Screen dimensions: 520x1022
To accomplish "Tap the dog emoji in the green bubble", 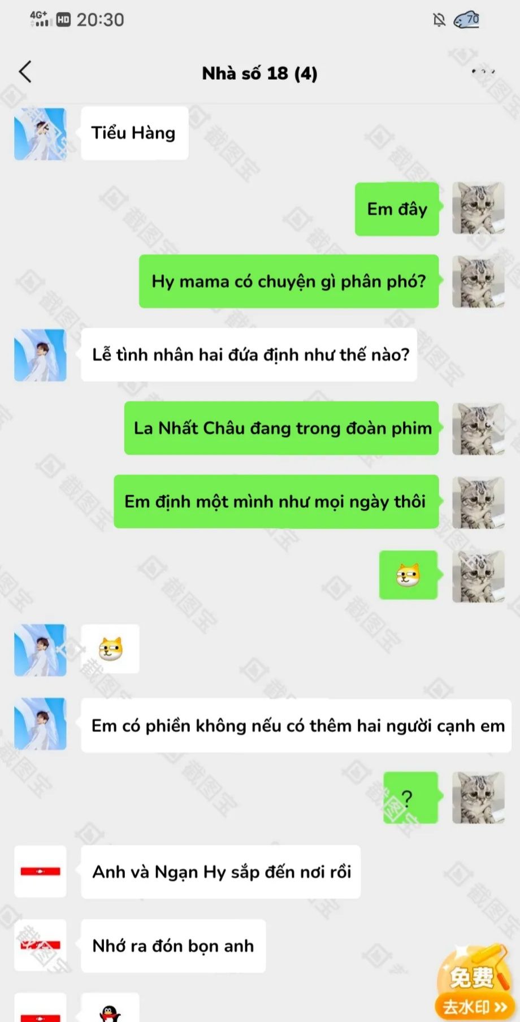I will click(408, 575).
